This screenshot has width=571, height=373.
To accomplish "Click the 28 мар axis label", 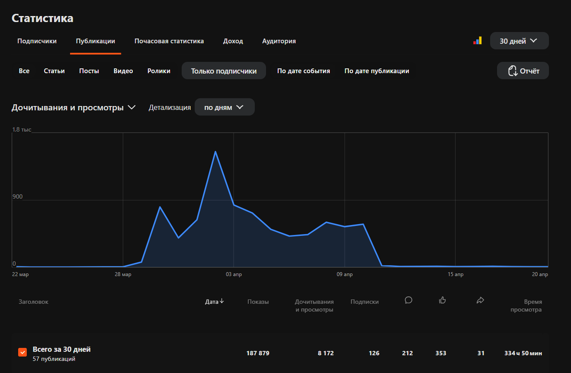I will point(123,275).
